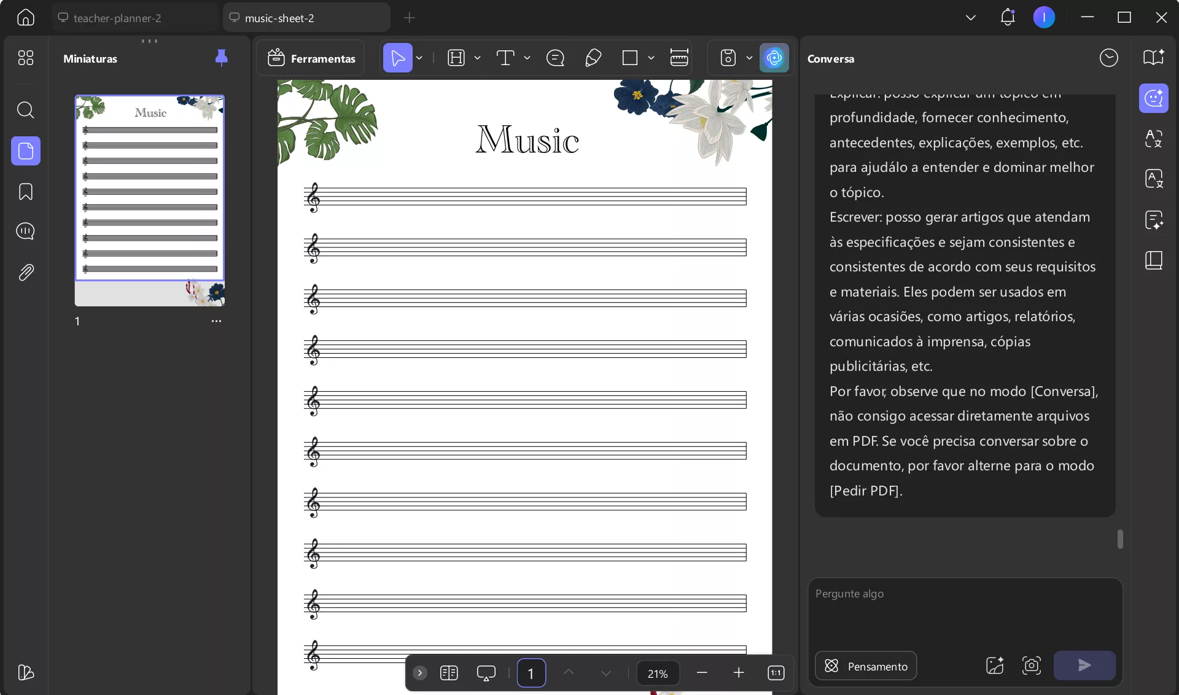
Task: Click the AI assistant icon in toolbar
Action: pos(774,58)
